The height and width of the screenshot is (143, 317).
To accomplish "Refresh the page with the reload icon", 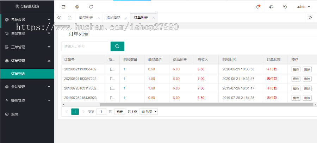I will point(91,7).
